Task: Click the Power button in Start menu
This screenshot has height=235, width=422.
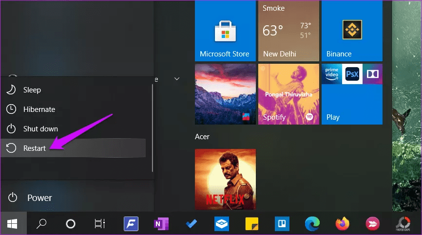Action: tap(77, 198)
